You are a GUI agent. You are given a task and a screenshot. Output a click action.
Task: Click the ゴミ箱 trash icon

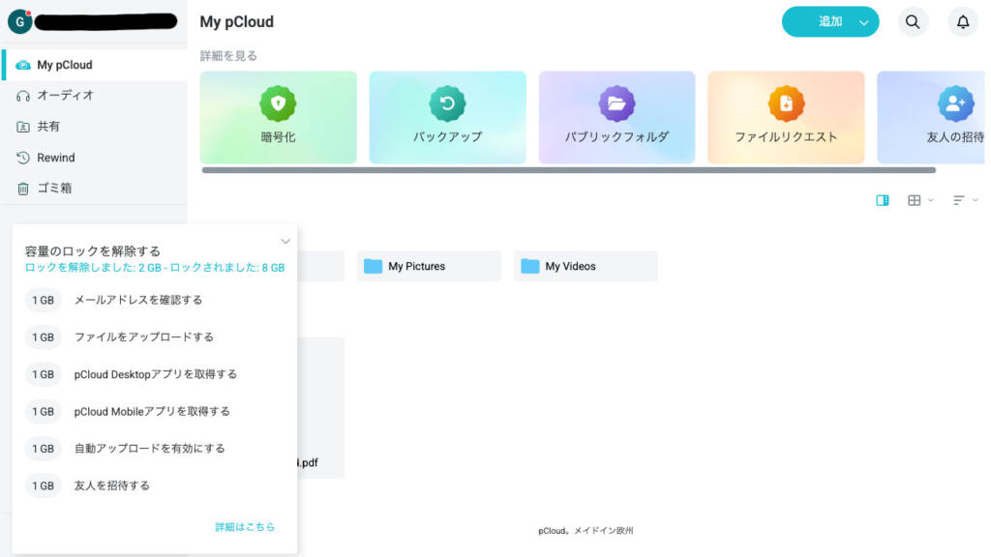coord(23,189)
